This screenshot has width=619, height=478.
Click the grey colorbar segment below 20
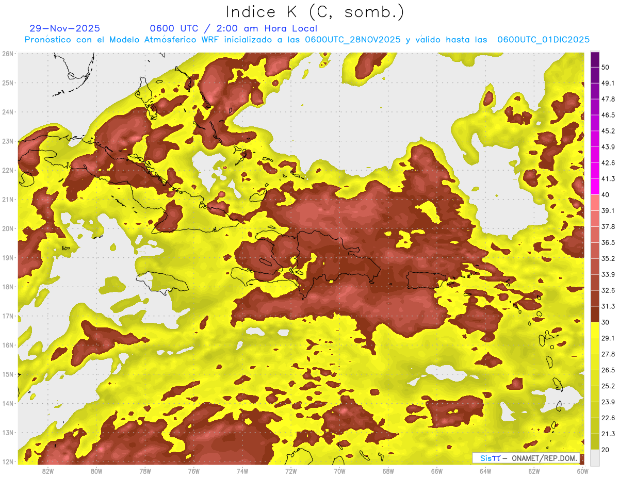pyautogui.click(x=595, y=457)
